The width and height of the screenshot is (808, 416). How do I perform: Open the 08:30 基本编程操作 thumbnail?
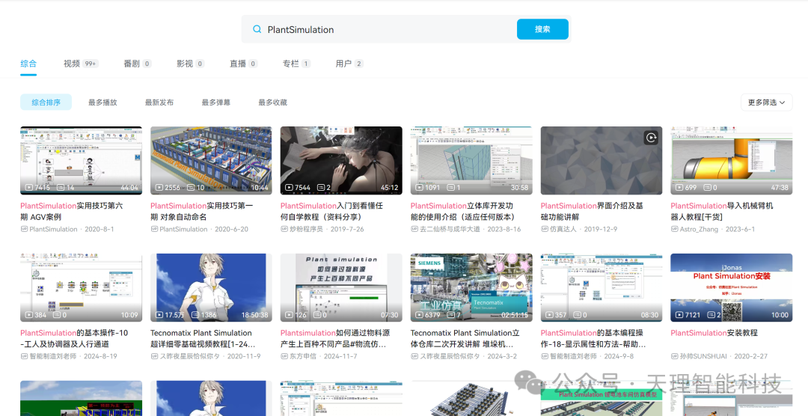[x=602, y=287]
